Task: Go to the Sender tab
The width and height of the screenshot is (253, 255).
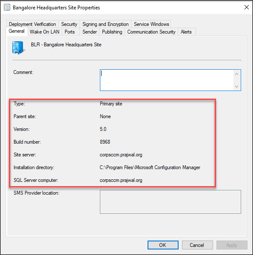Action: [90, 32]
